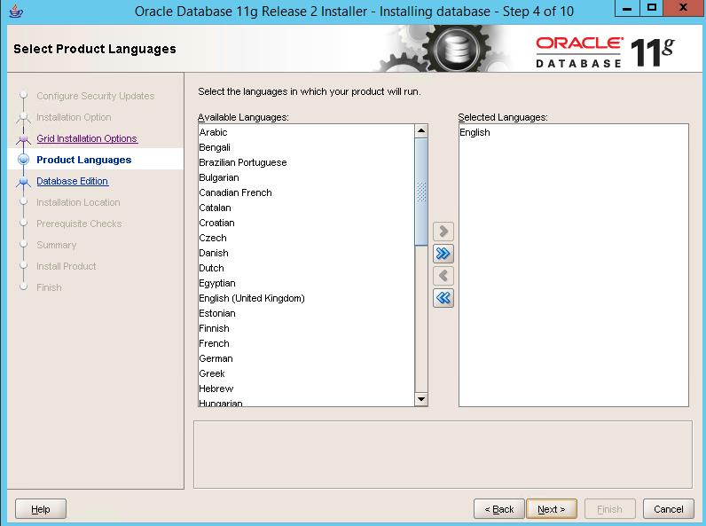Viewport: 706px width, 526px height.
Task: Go back with the Back button
Action: pos(498,509)
